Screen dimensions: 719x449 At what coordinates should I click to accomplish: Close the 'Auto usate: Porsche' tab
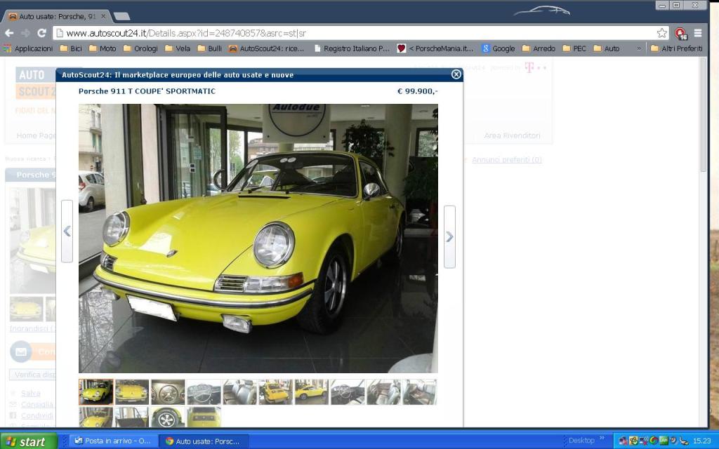click(x=103, y=17)
